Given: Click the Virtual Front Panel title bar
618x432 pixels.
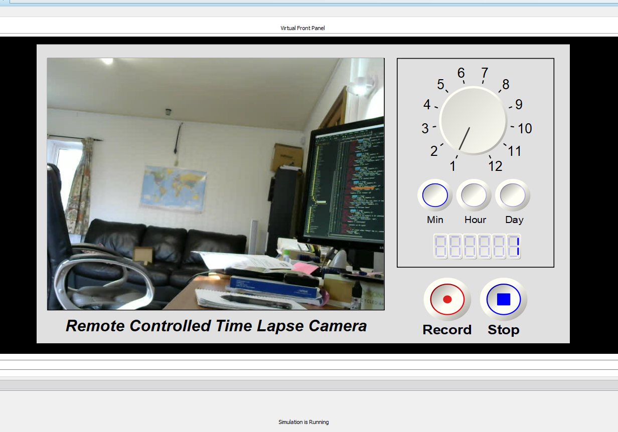Looking at the screenshot, I should (303, 28).
